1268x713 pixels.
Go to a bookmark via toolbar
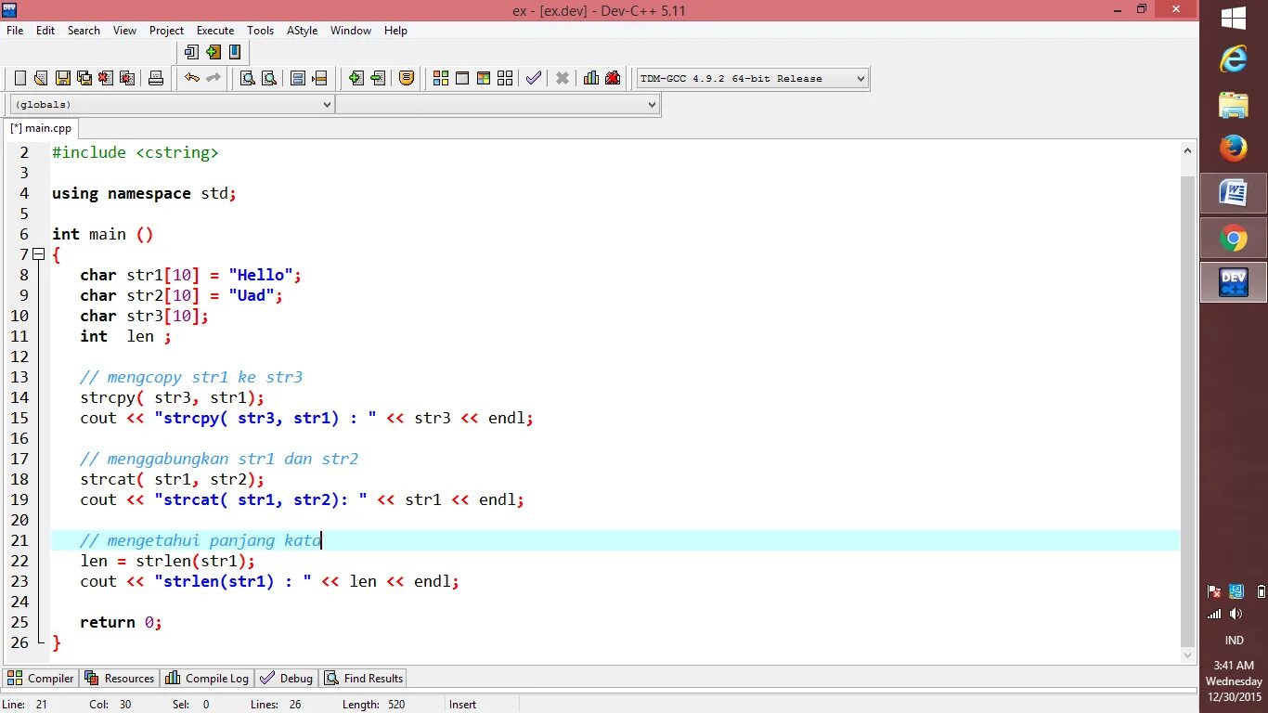tap(235, 52)
